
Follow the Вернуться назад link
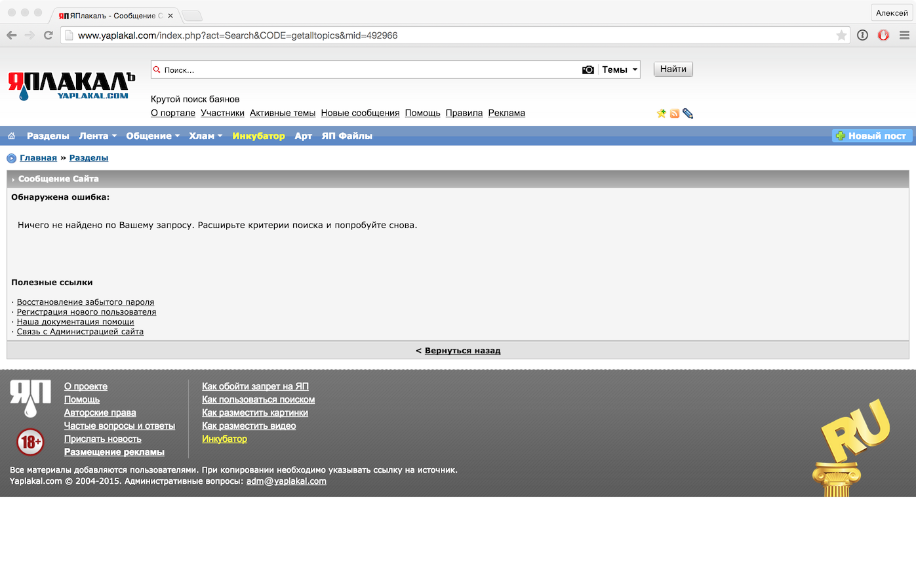pyautogui.click(x=462, y=351)
